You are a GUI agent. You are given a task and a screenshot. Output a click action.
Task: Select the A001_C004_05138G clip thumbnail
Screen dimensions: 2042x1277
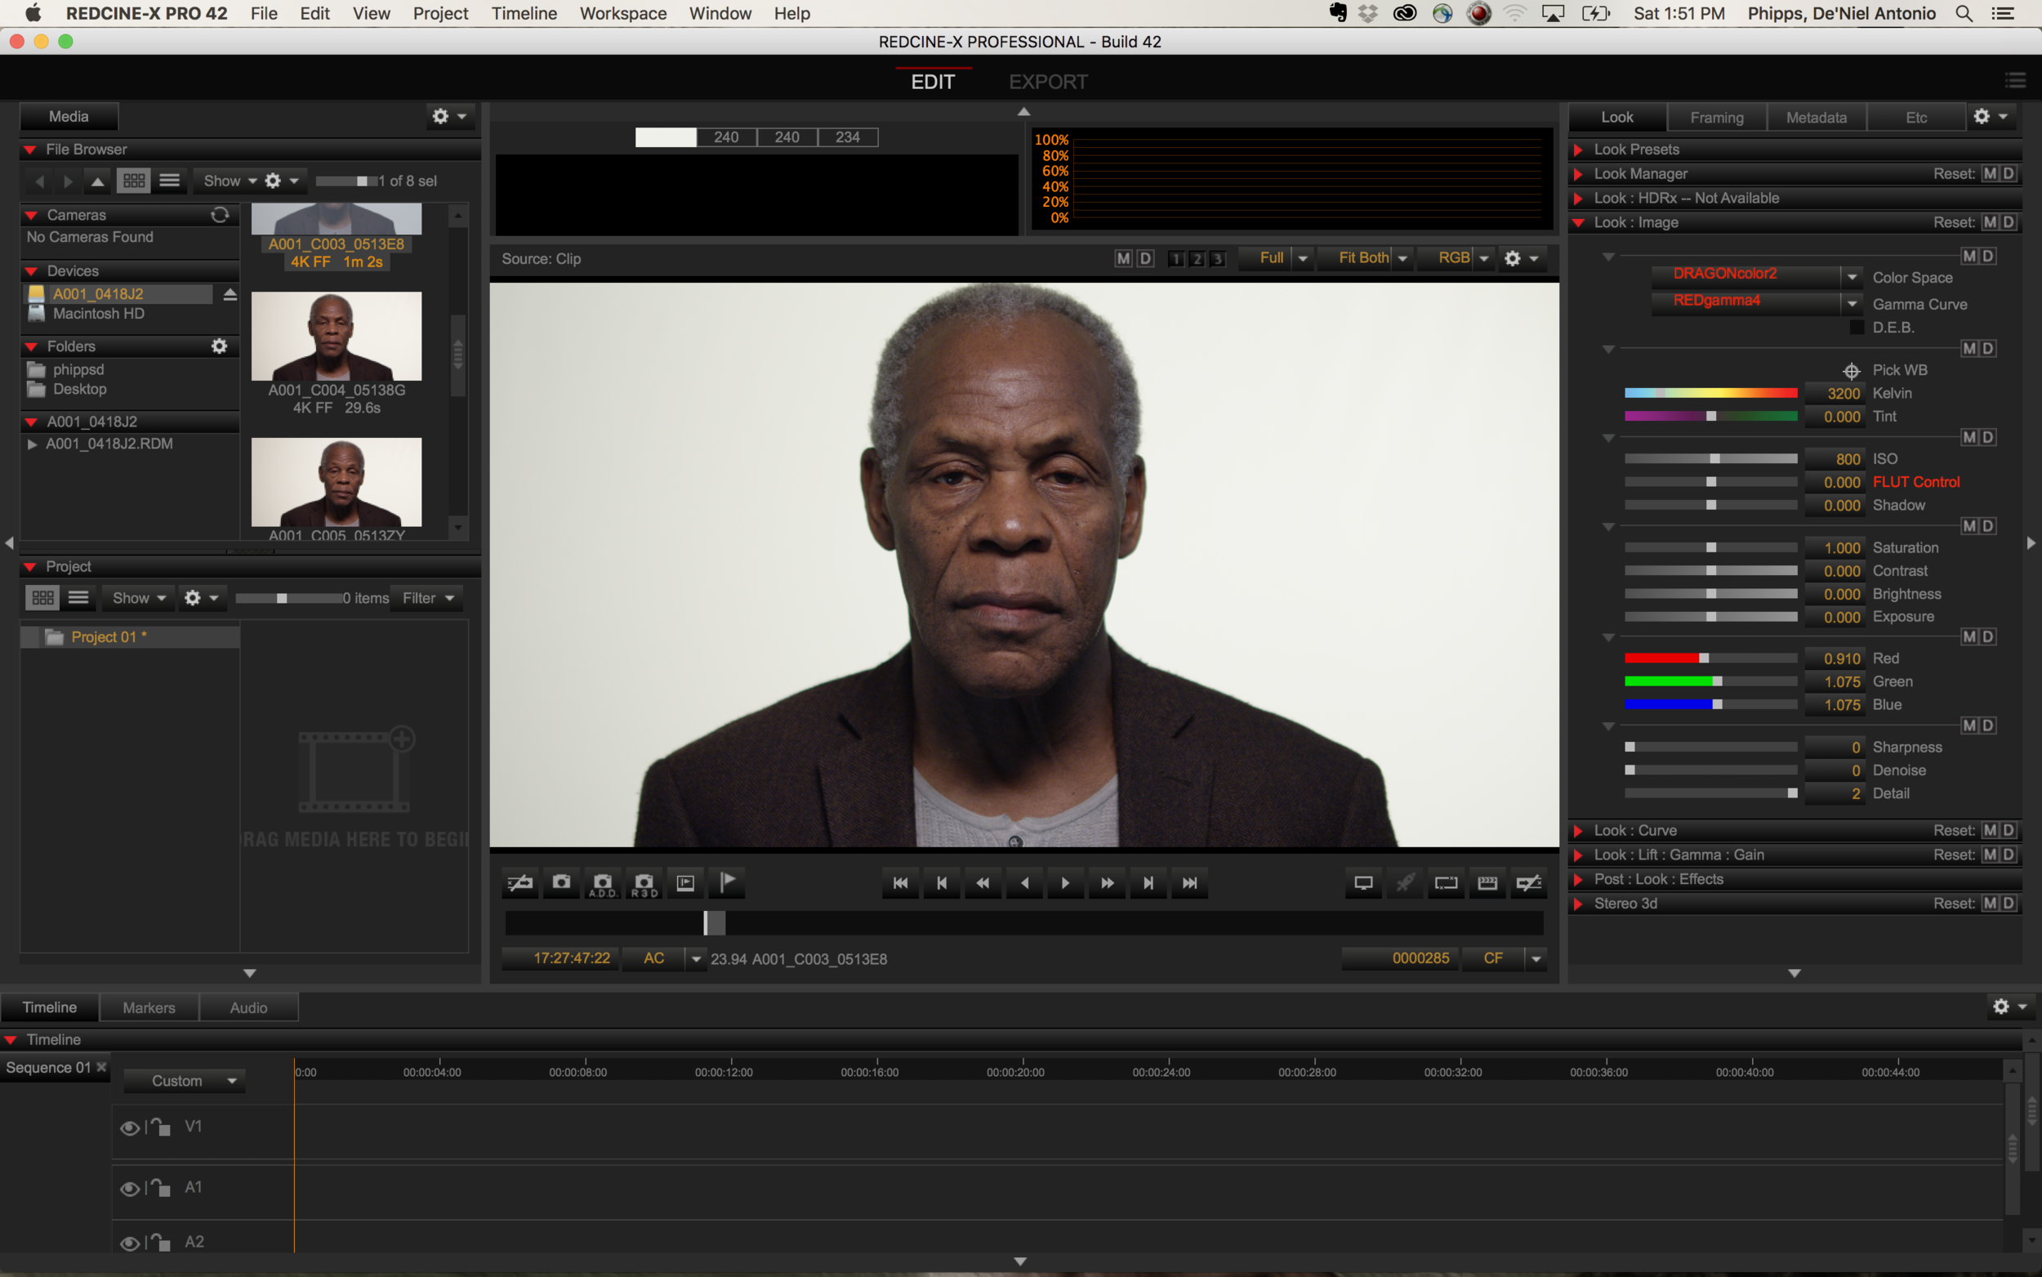coord(336,337)
